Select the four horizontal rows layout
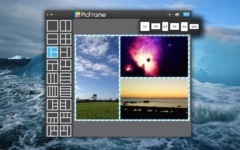 [x=66, y=92]
